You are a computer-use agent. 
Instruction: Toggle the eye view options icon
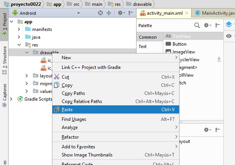point(229,36)
